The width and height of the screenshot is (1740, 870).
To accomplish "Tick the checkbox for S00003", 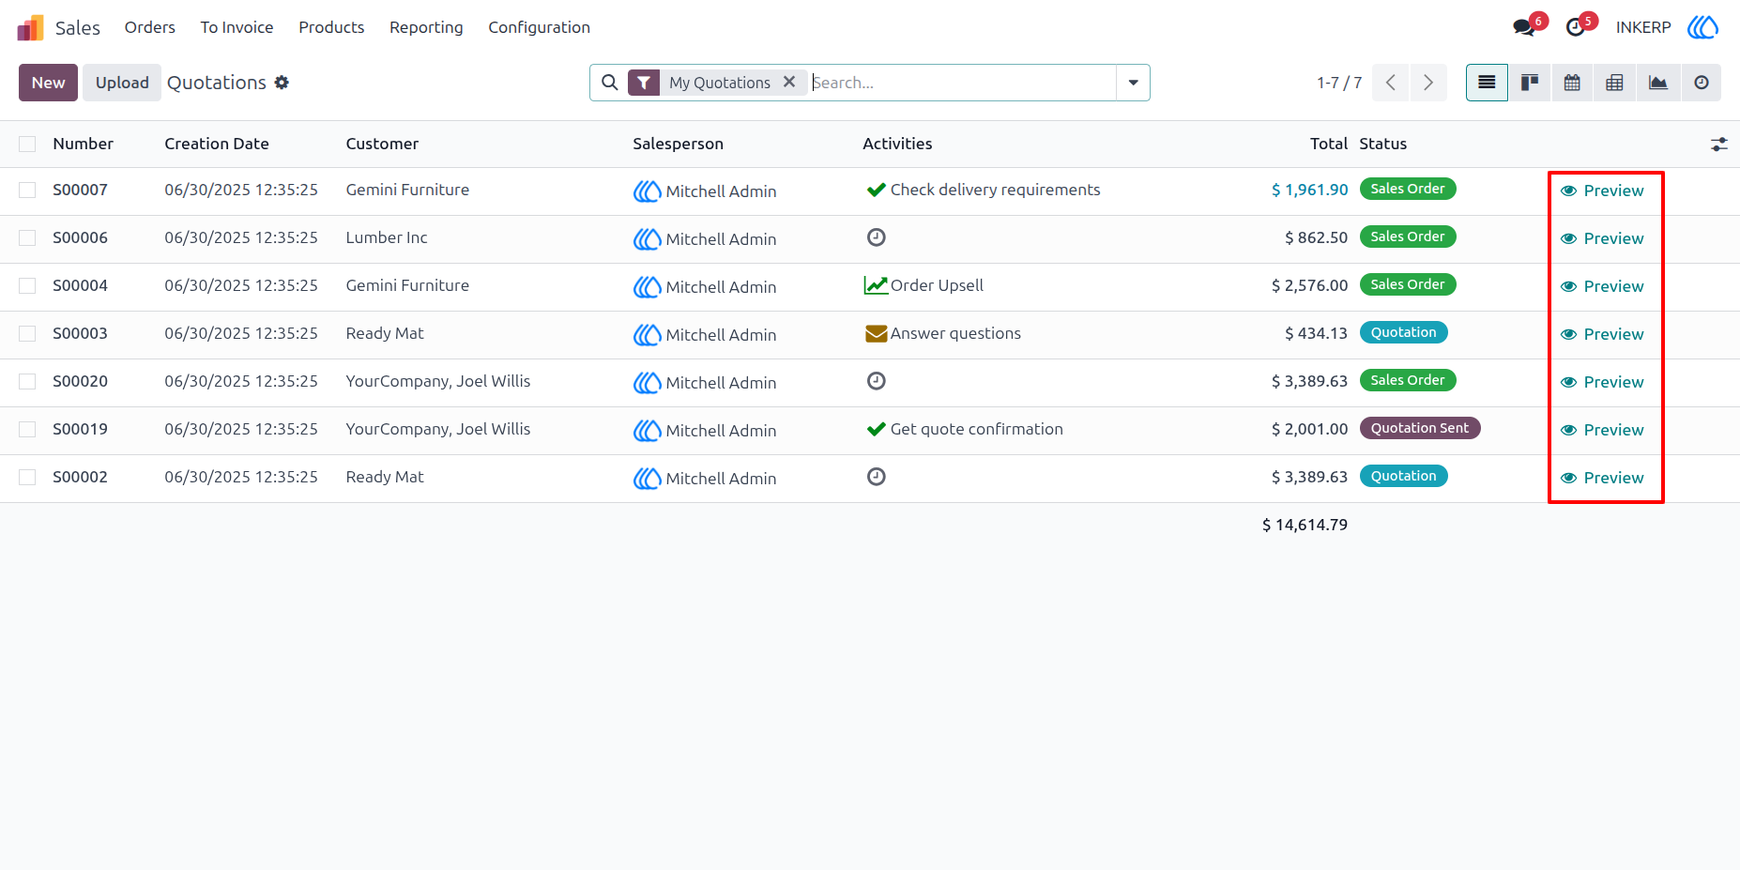I will (27, 333).
